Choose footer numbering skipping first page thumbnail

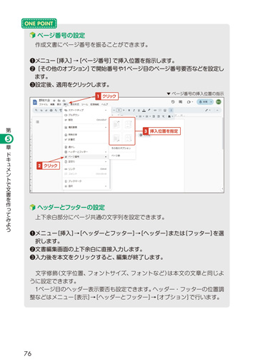[129, 138]
